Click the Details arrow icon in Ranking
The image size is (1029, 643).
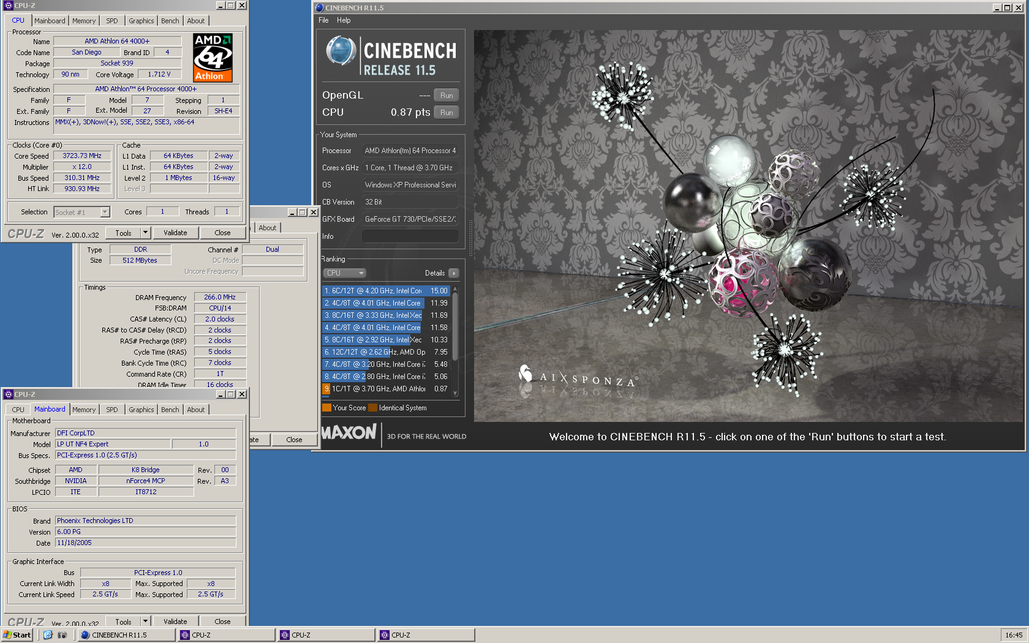click(x=454, y=273)
